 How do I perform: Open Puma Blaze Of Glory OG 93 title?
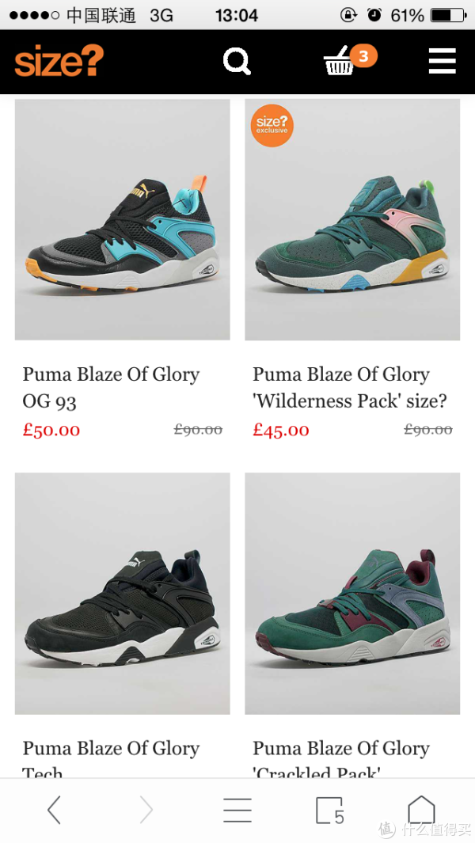(x=111, y=388)
